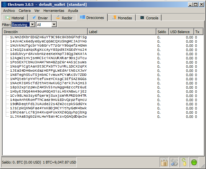
Task: Select address 1Je1Q2saXqcRgXccAyY8Spd9JXGEdYns24
Action: [48, 50]
